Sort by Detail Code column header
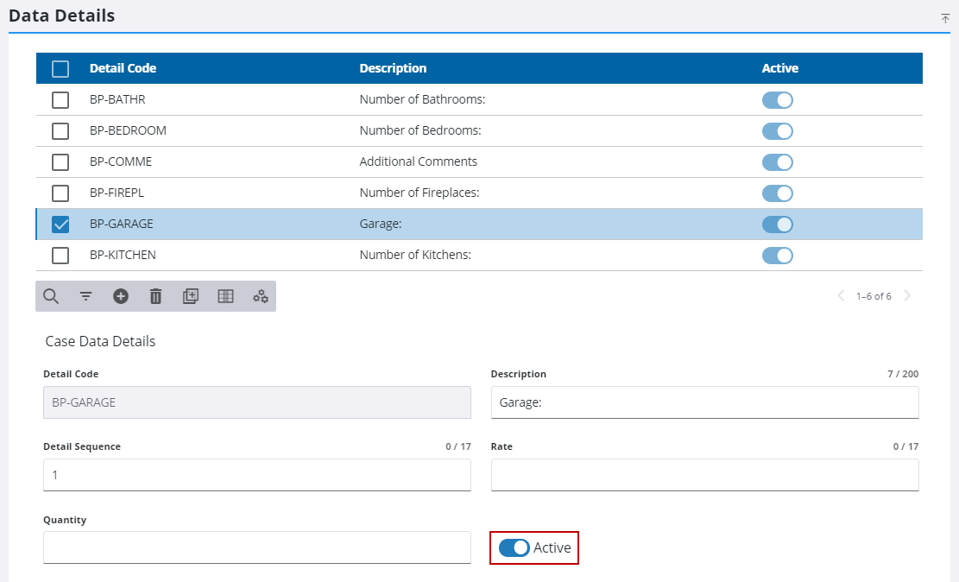The height and width of the screenshot is (582, 959). pyautogui.click(x=123, y=68)
